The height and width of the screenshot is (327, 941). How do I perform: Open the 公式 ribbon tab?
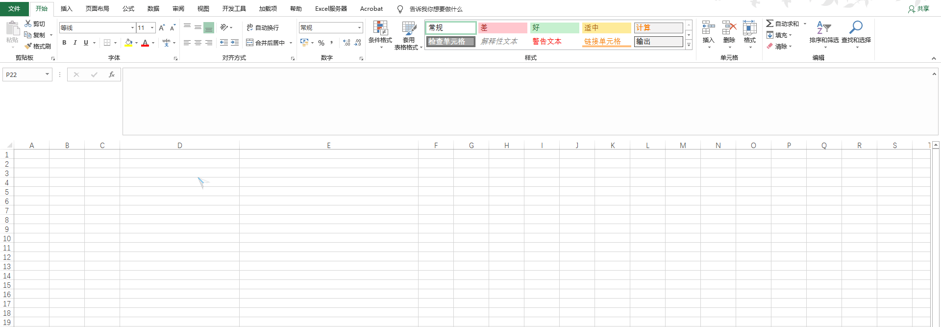pyautogui.click(x=128, y=9)
